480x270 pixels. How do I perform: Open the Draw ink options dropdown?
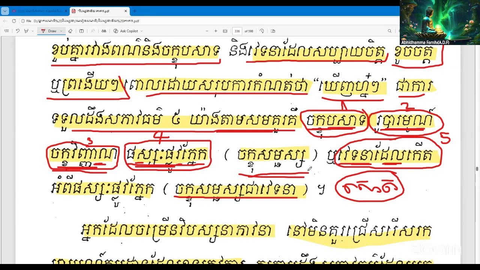(x=61, y=31)
